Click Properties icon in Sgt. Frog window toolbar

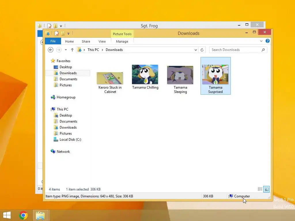click(49, 26)
